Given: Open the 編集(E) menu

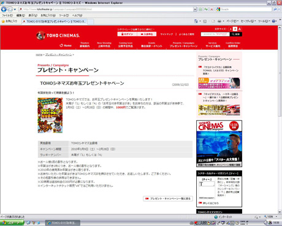Looking at the screenshot, I should 21,15.
